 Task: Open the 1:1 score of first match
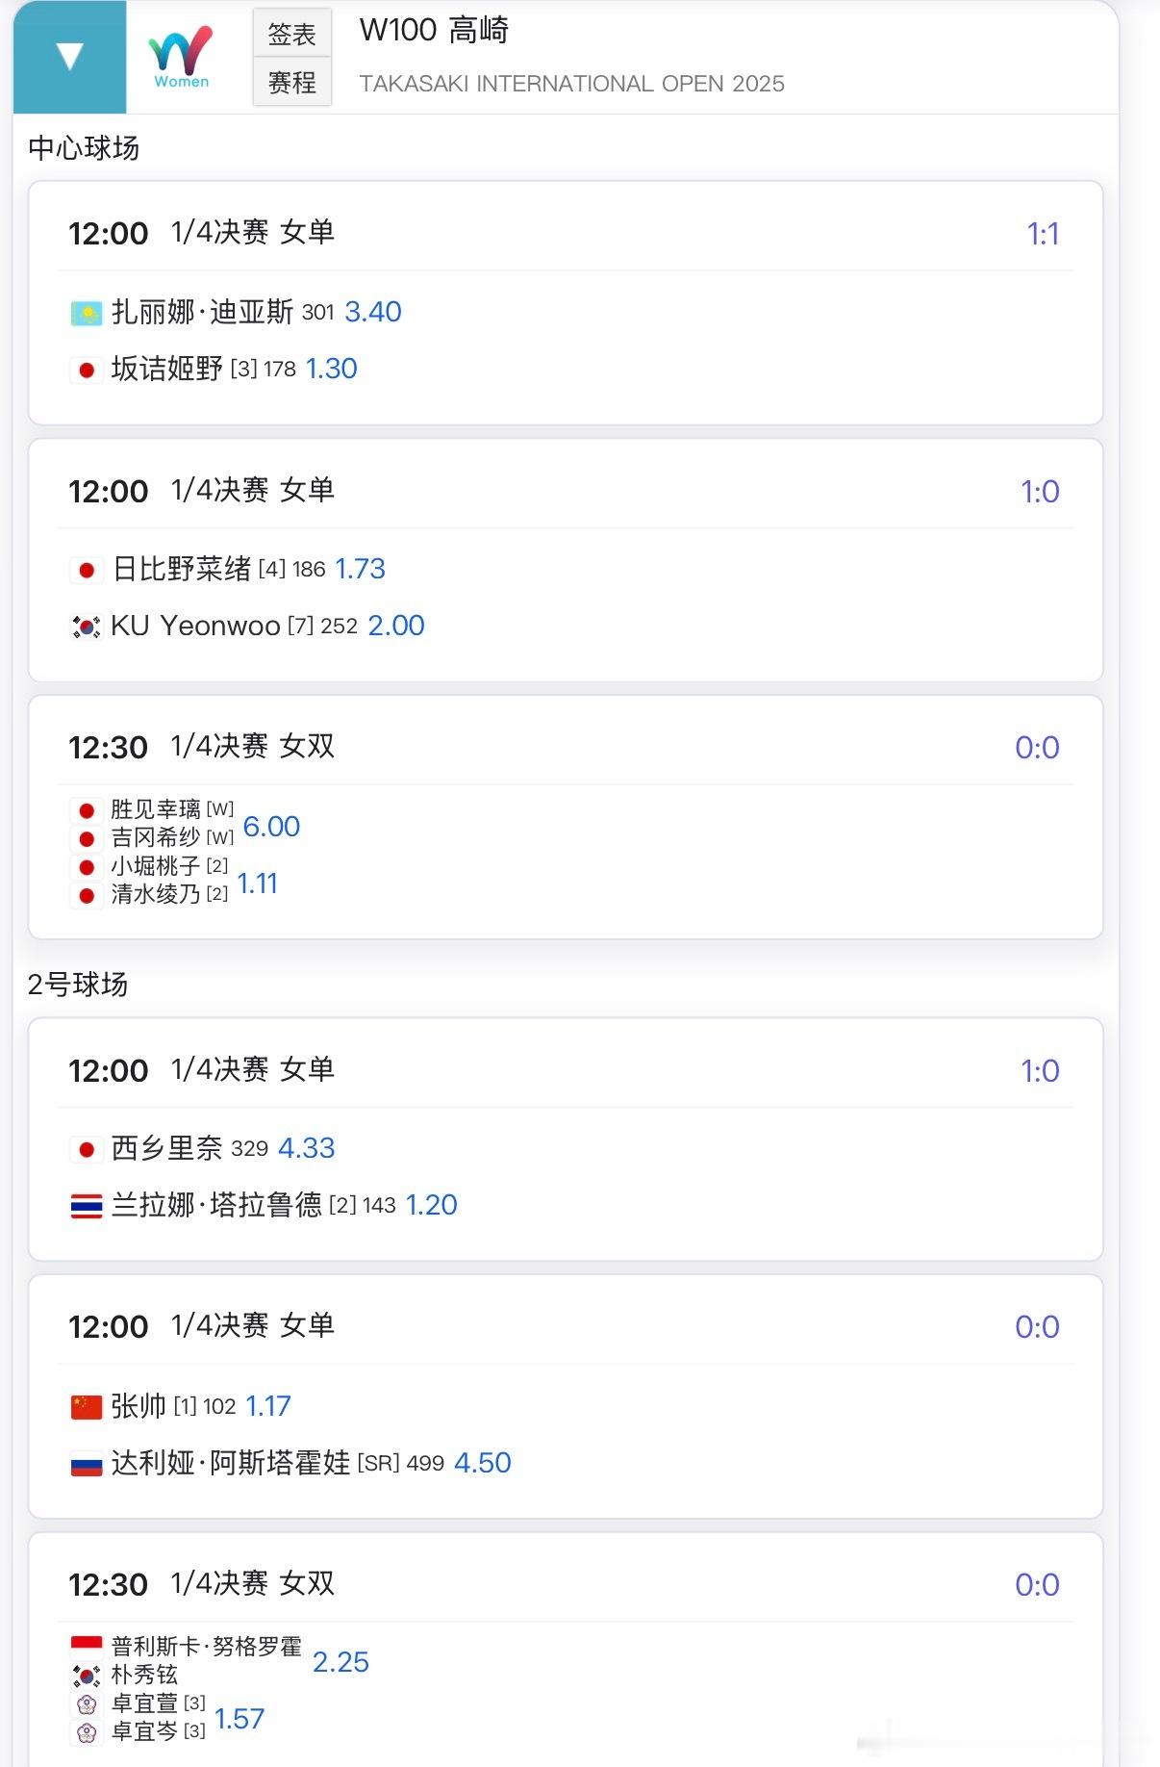[1043, 234]
